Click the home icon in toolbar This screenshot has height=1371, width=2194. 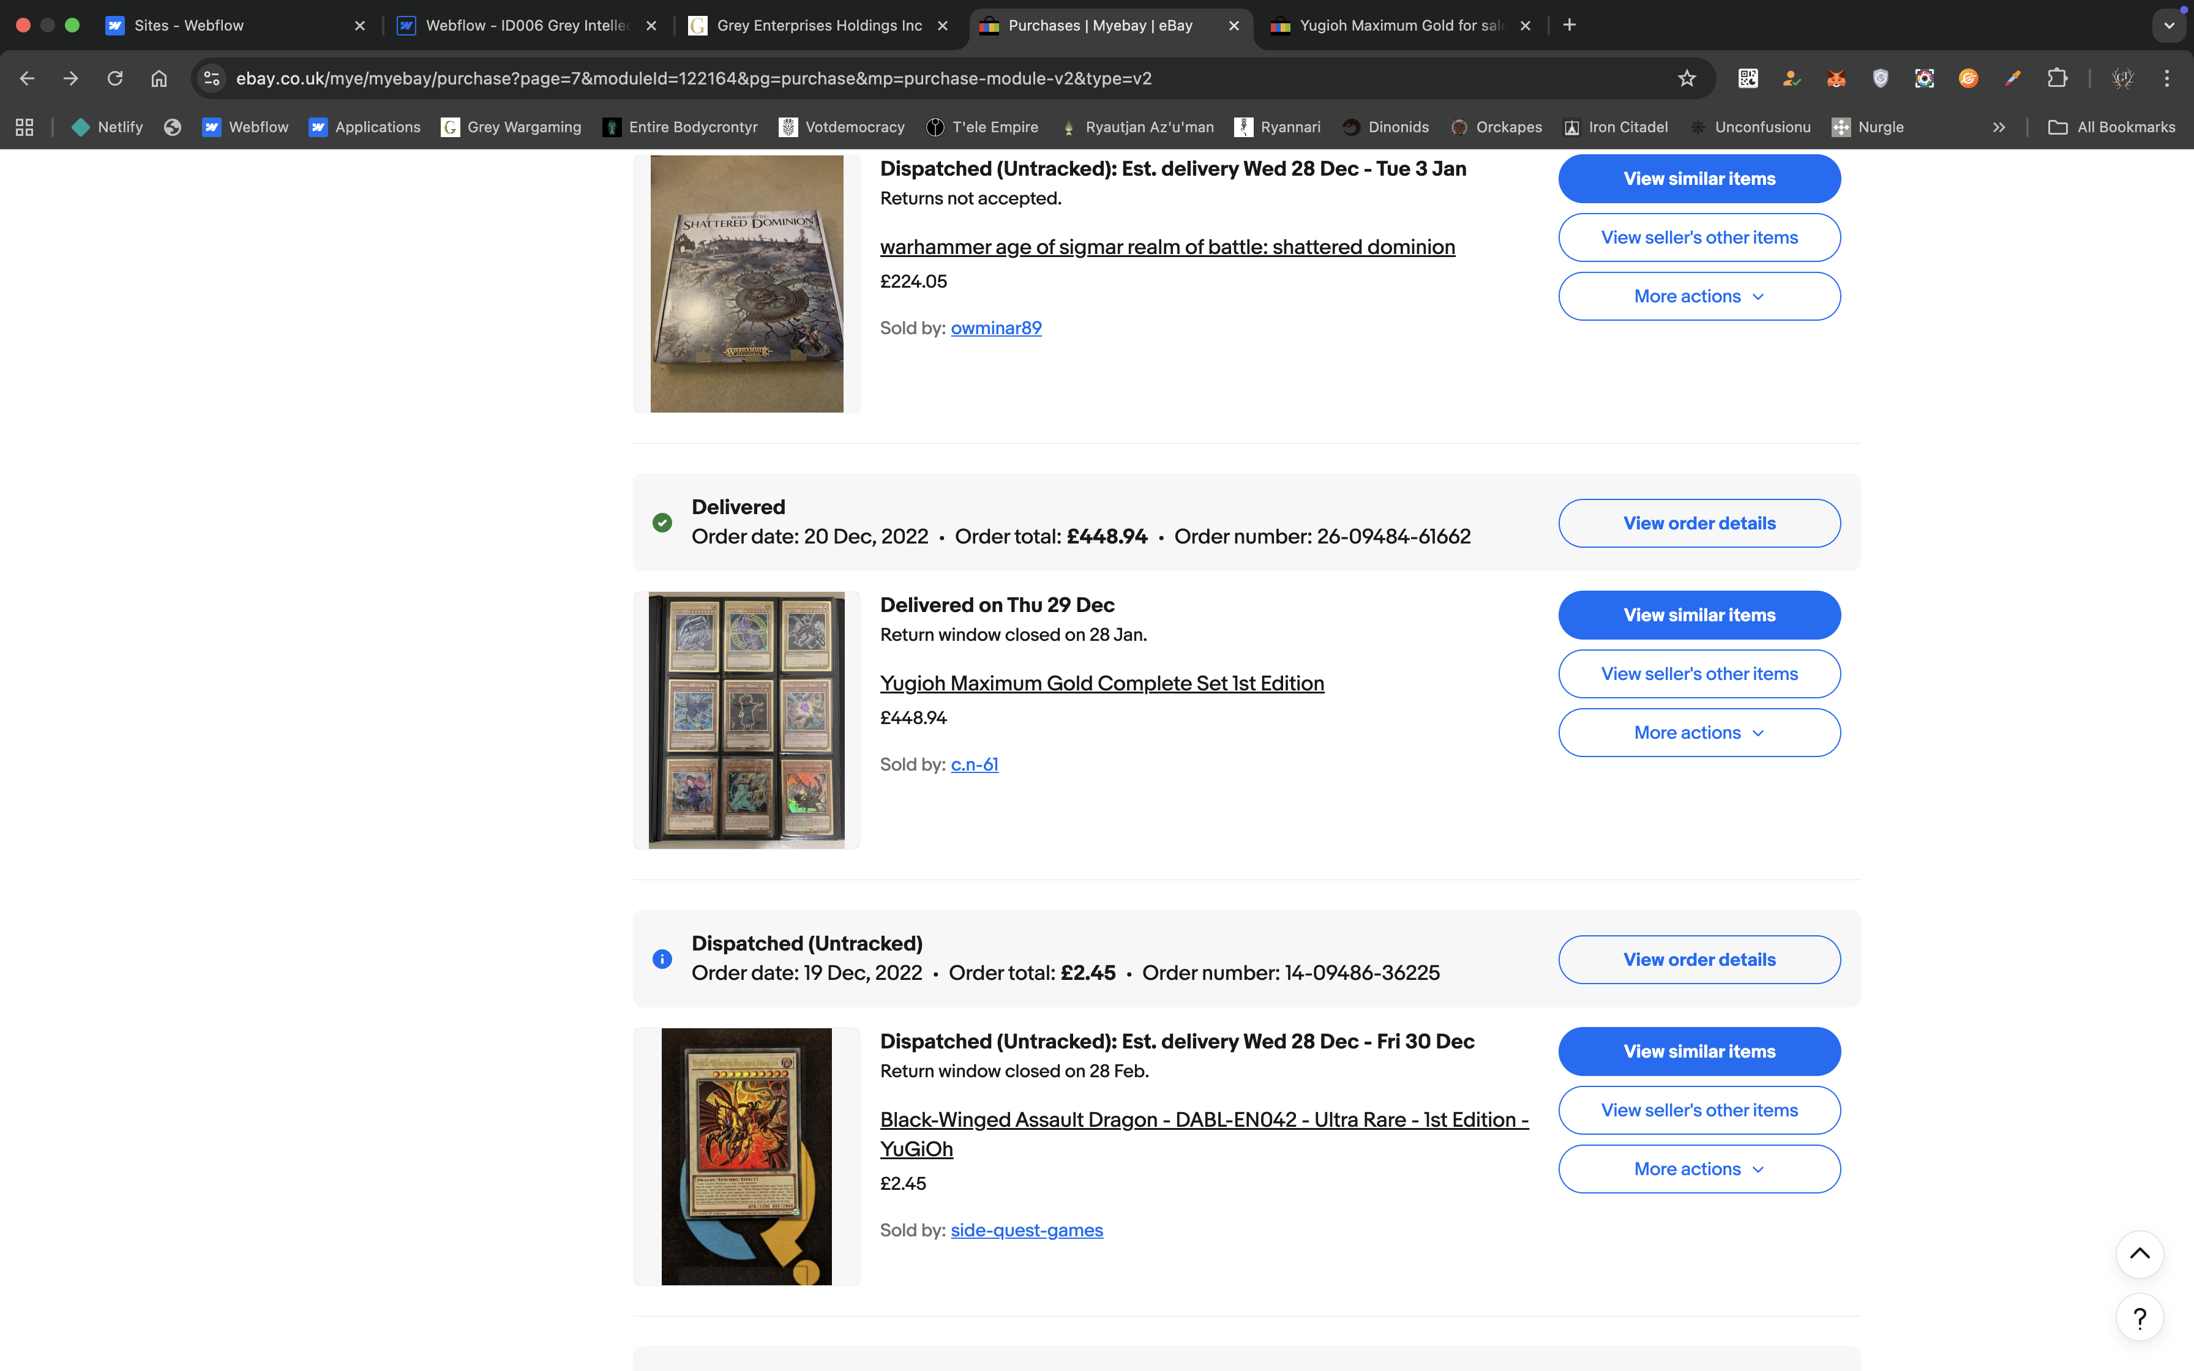[159, 79]
